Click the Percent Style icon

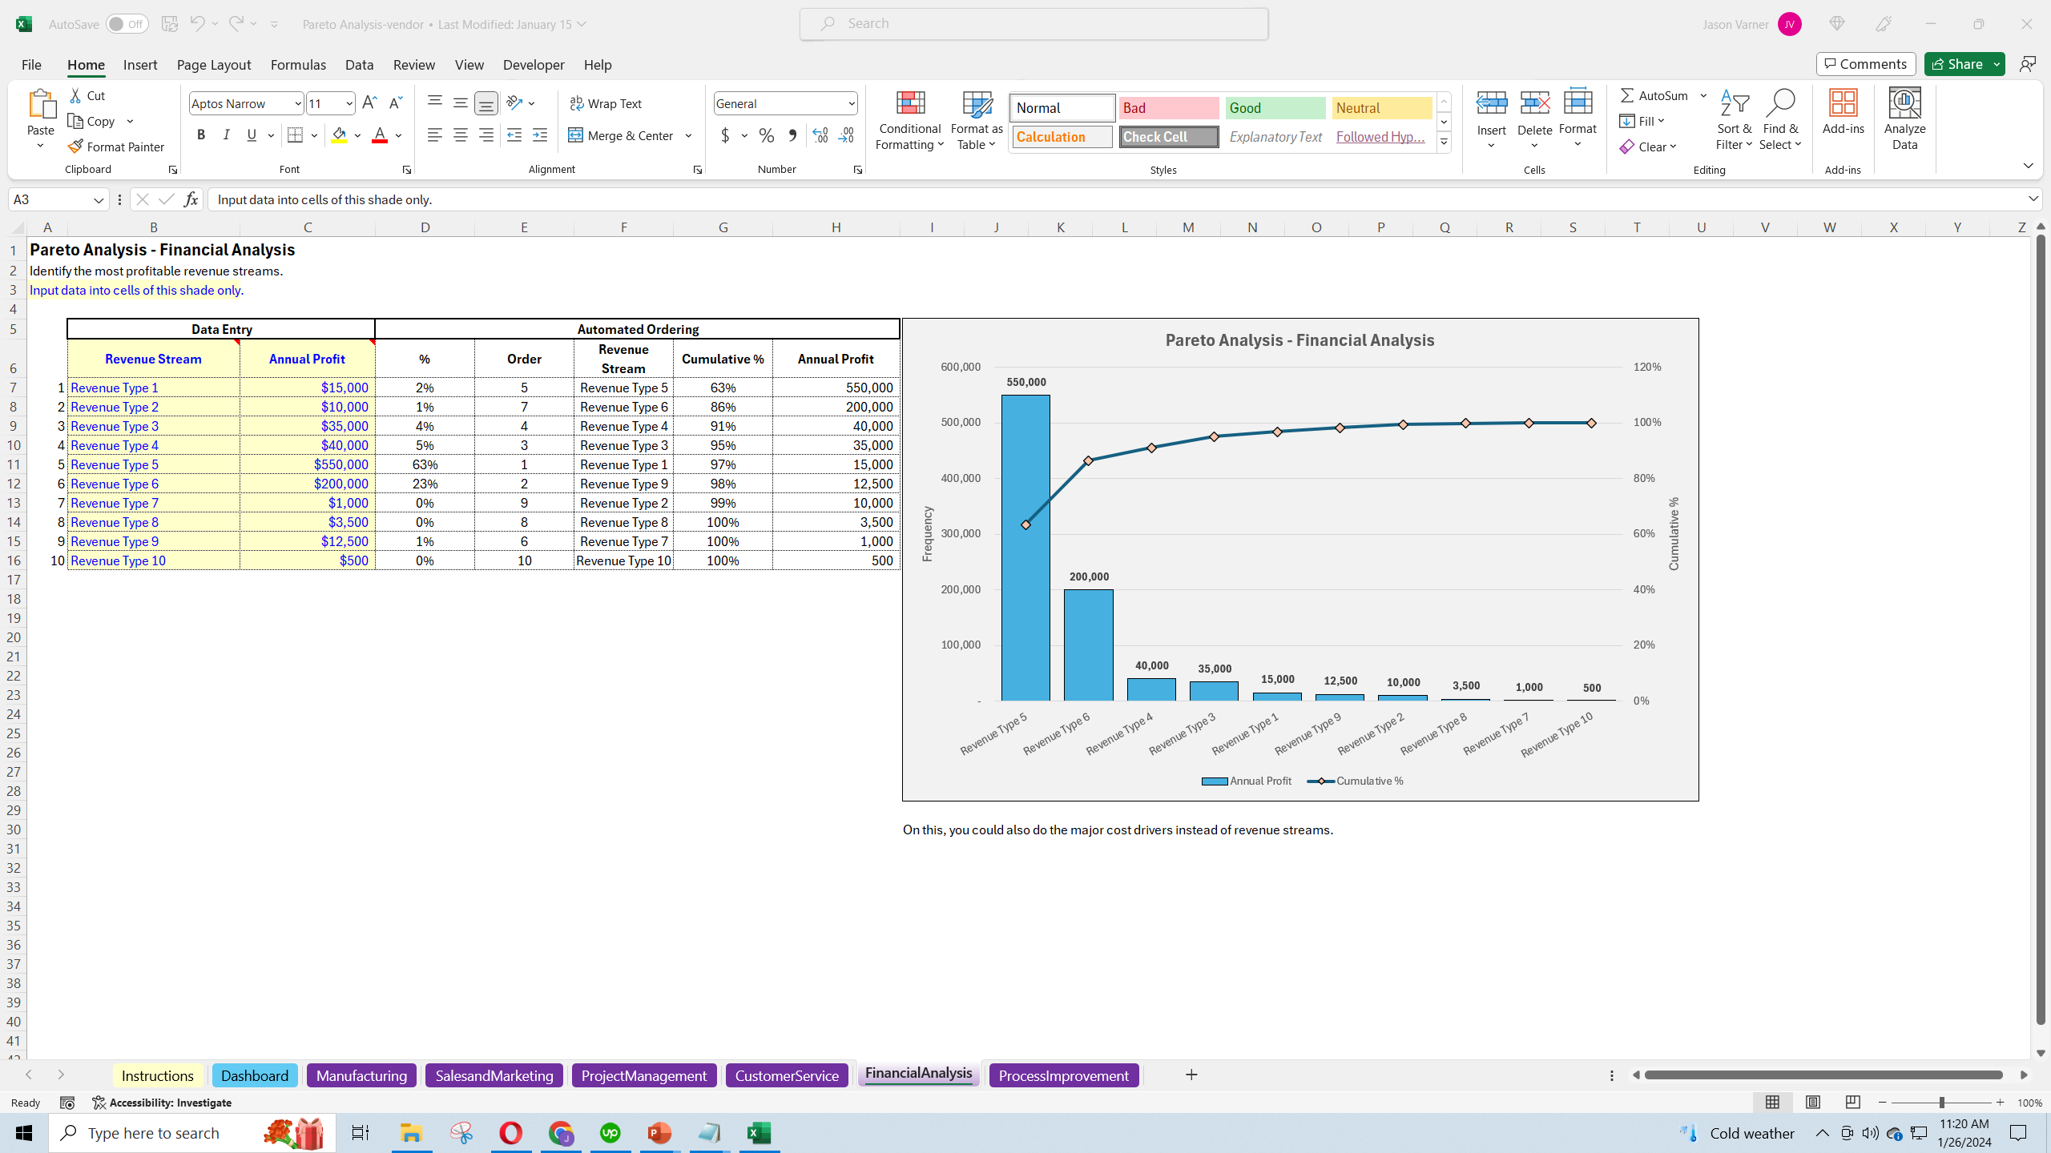coord(767,135)
